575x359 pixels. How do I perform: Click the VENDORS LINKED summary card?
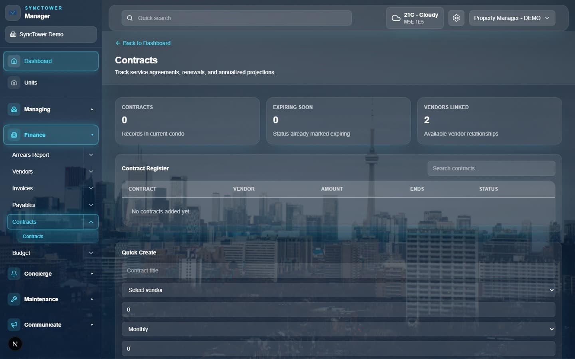(490, 121)
